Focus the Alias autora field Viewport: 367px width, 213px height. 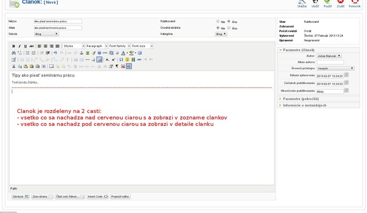330,62
